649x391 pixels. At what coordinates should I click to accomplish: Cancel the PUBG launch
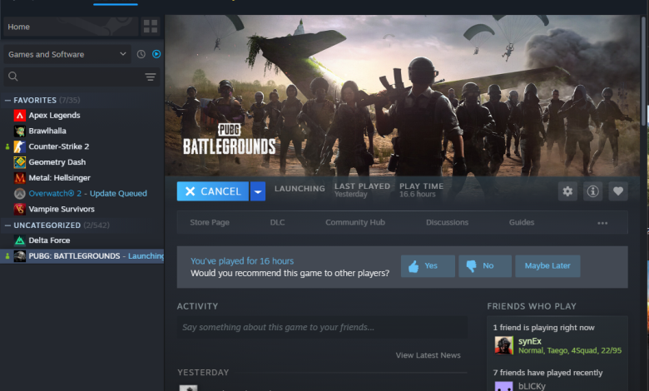[213, 191]
